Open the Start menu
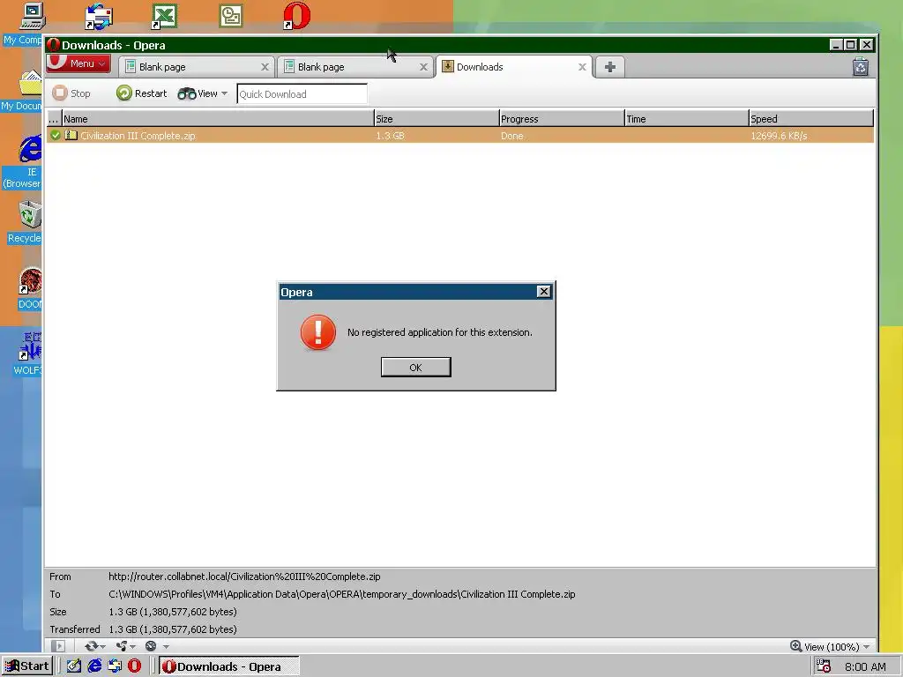This screenshot has height=677, width=903. point(27,666)
